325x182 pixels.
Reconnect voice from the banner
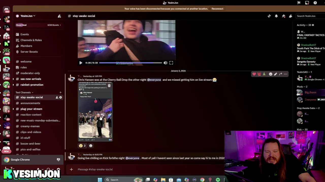pos(217,9)
